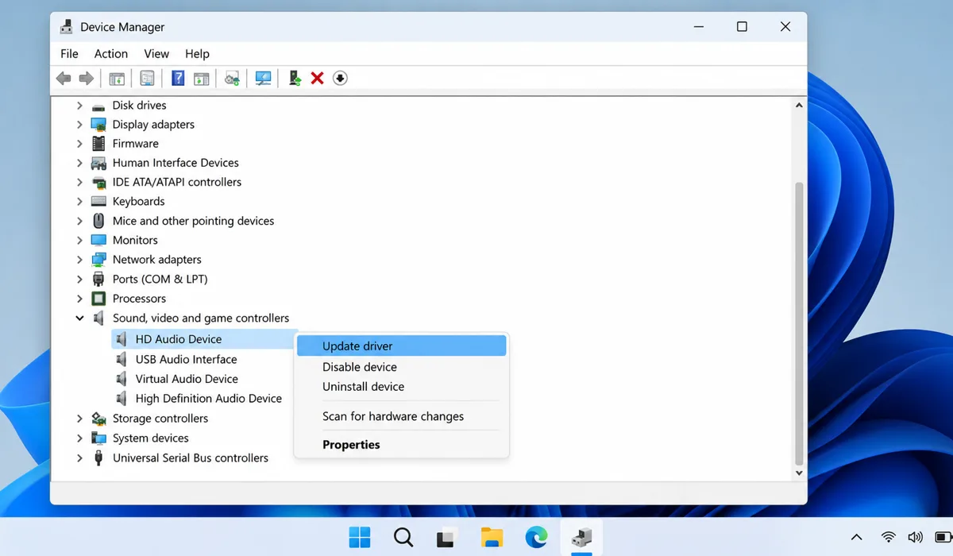The width and height of the screenshot is (953, 556).
Task: Select the Keyboards label
Action: [x=139, y=202]
